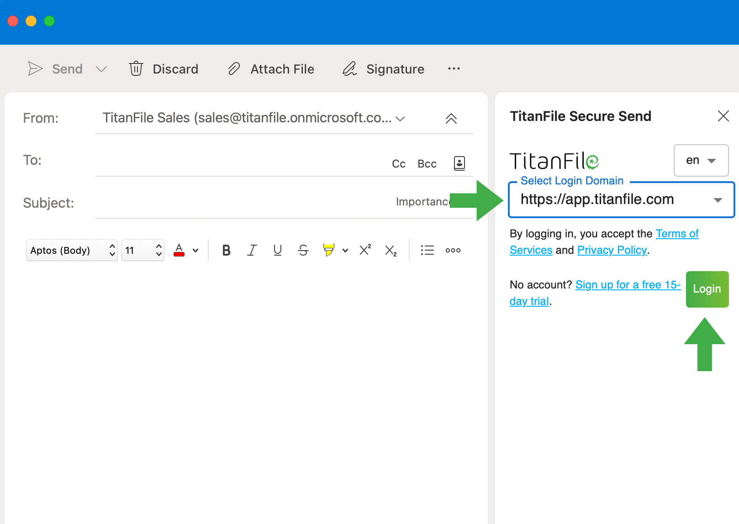
Task: Show the Bcc field
Action: 427,164
